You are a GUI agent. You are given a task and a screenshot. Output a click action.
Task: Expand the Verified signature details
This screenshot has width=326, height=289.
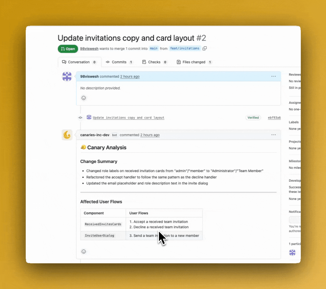click(x=253, y=117)
